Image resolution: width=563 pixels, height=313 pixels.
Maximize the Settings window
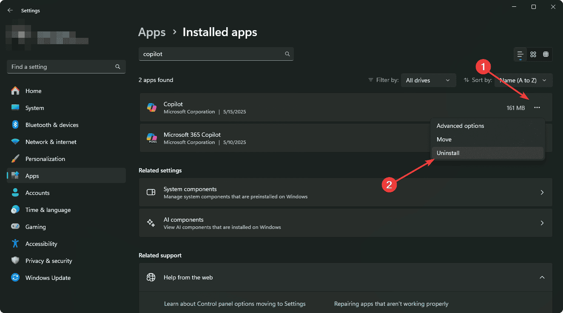534,7
